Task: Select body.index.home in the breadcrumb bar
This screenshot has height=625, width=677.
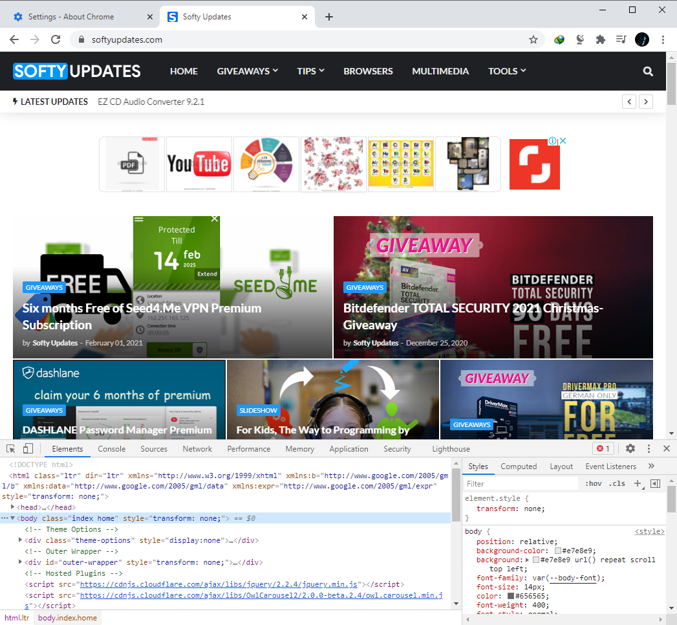Action: click(x=67, y=618)
